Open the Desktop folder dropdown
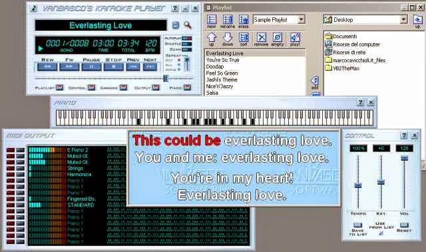 coord(404,19)
